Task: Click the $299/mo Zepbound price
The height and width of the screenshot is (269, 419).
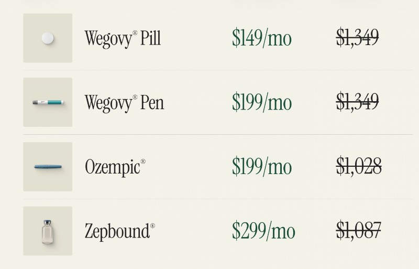Action: pos(263,231)
